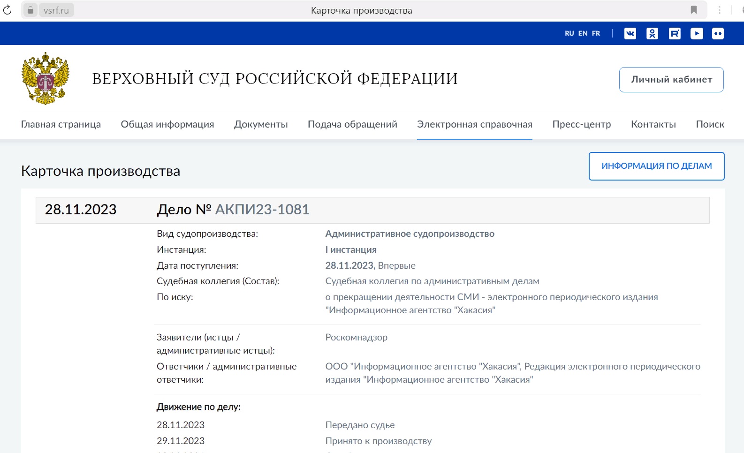Click the vsrf.ru address bar field

click(x=56, y=10)
